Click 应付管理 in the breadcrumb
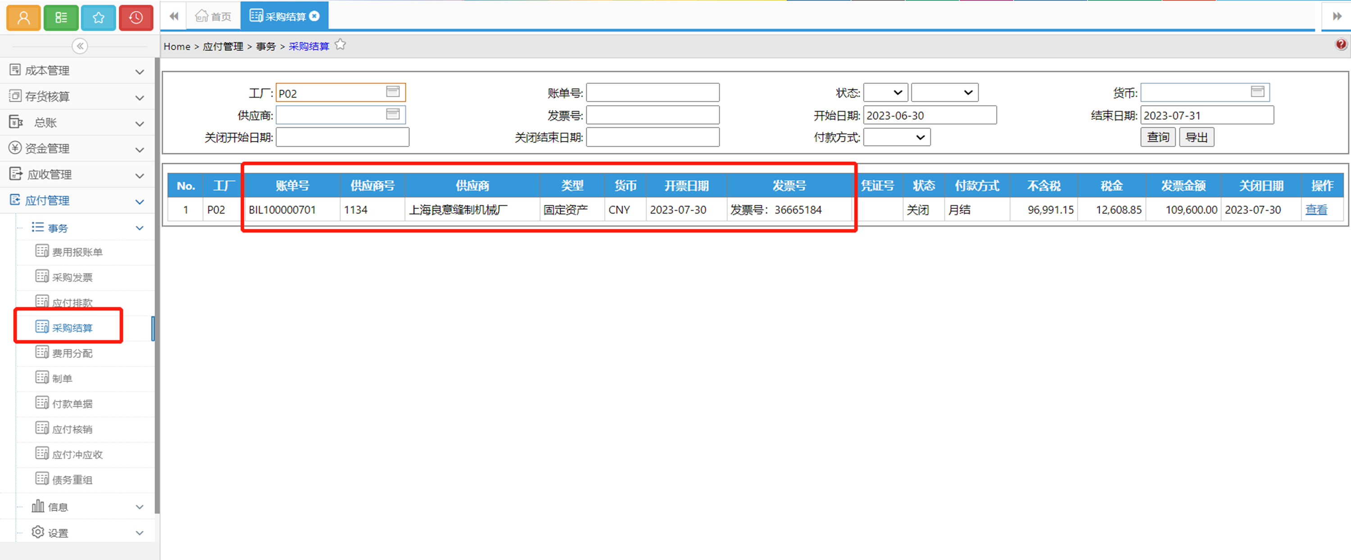1351x560 pixels. click(223, 46)
